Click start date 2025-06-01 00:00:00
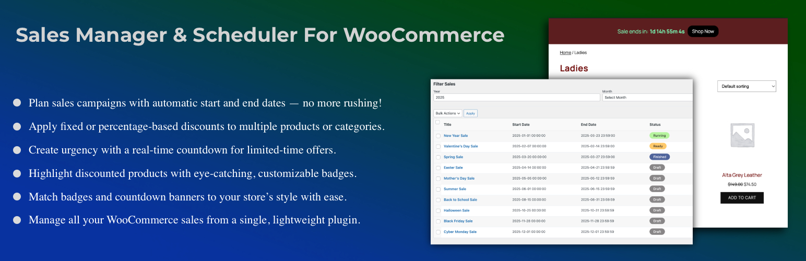This screenshot has width=806, height=261. 529,189
